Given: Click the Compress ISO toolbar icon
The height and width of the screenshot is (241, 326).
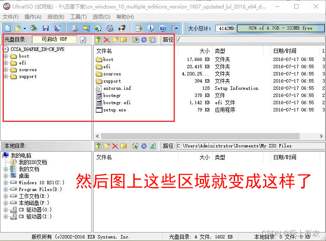Looking at the screenshot, I should point(86,28).
